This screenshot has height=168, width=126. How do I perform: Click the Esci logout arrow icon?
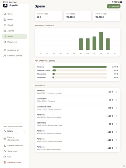pos(5,157)
